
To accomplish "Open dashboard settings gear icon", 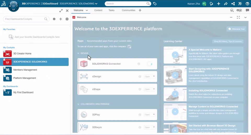I will click(67, 19).
